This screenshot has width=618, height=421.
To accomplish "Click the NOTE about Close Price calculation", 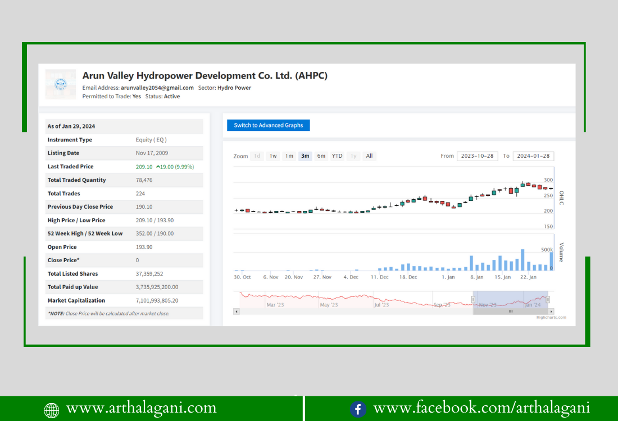I will 108,314.
